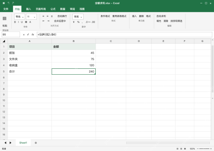214x151 pixels.
Task: Click the 清除 (Clear) button
Action: click(166, 21)
